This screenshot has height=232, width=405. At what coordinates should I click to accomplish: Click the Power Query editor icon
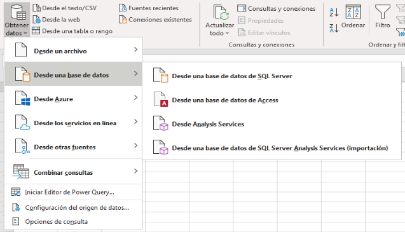coord(16,192)
